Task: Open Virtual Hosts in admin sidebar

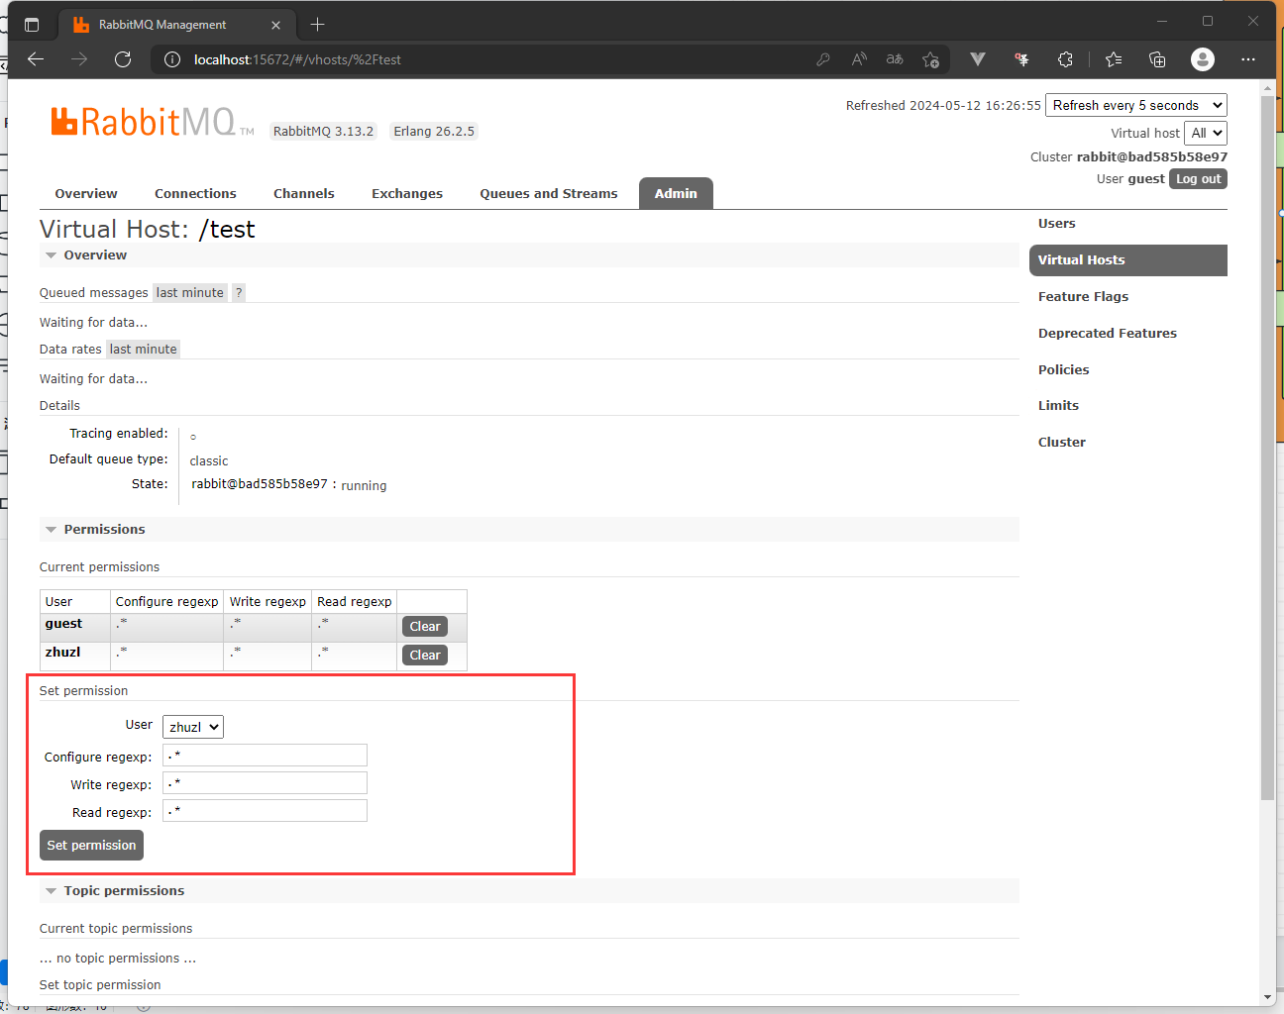Action: [x=1128, y=259]
